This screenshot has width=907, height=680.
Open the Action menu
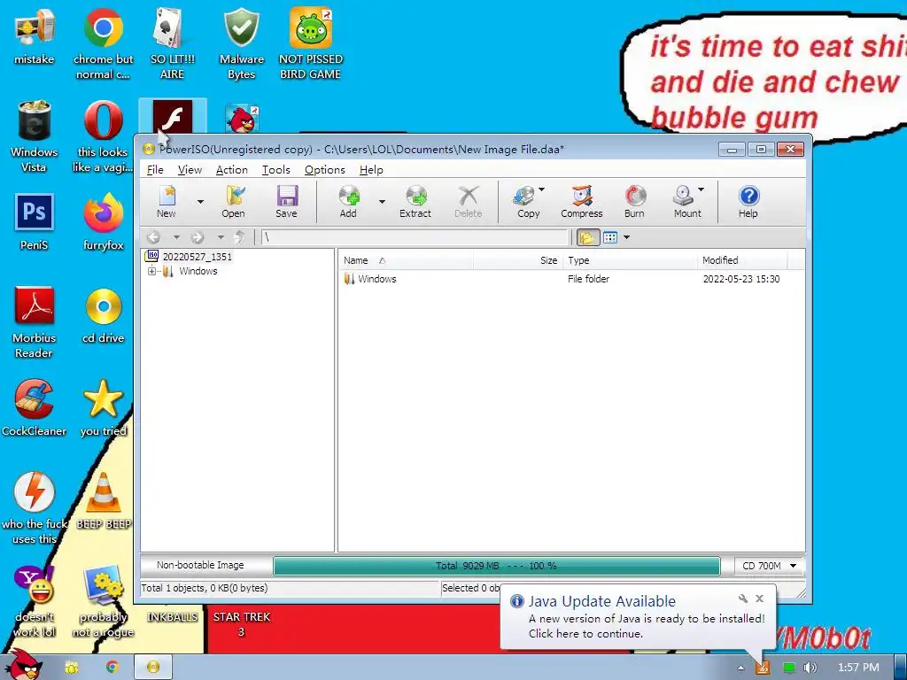click(231, 170)
